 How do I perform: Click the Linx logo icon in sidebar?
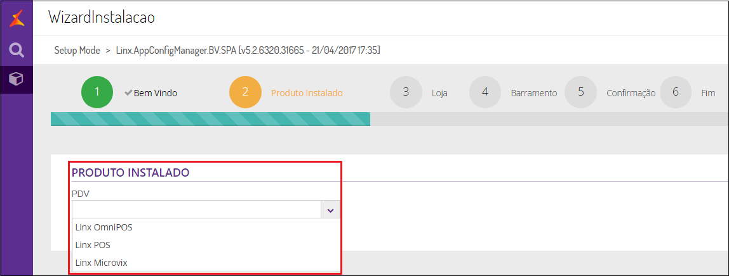tap(17, 18)
